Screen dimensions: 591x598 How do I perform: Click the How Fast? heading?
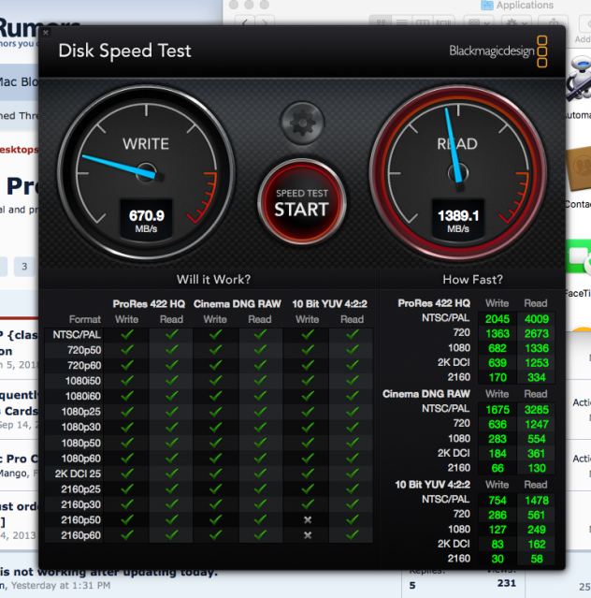pos(472,280)
